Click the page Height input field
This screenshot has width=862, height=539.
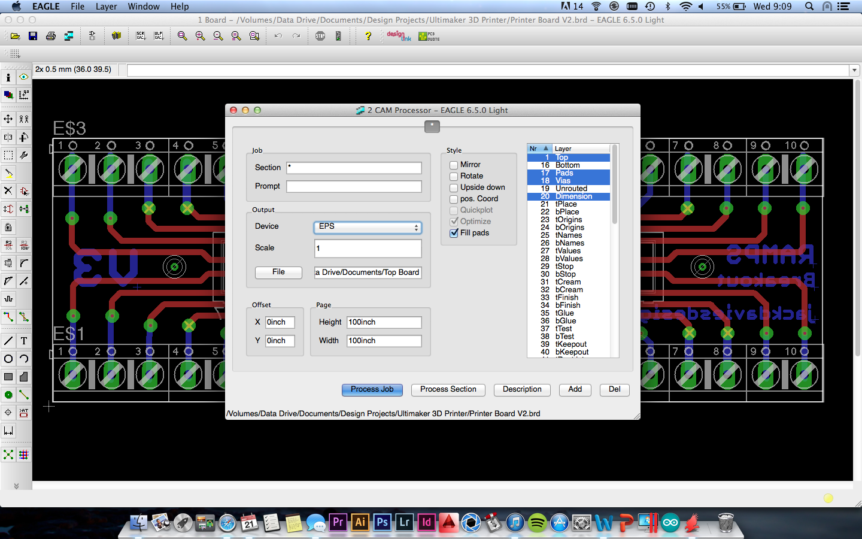384,323
